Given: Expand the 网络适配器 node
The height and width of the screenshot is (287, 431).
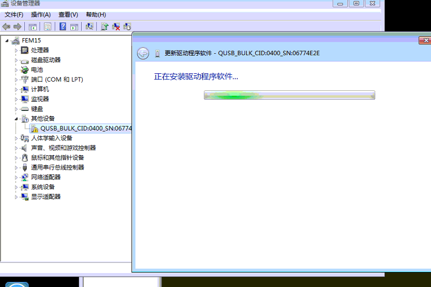Looking at the screenshot, I should click(x=16, y=178).
